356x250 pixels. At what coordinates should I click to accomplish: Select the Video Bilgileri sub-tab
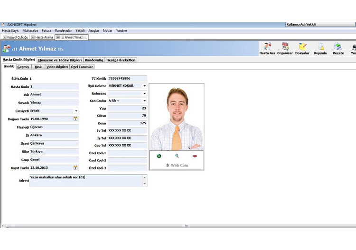click(x=57, y=67)
